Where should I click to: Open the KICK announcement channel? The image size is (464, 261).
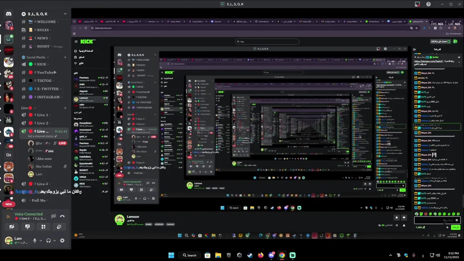coord(45,64)
